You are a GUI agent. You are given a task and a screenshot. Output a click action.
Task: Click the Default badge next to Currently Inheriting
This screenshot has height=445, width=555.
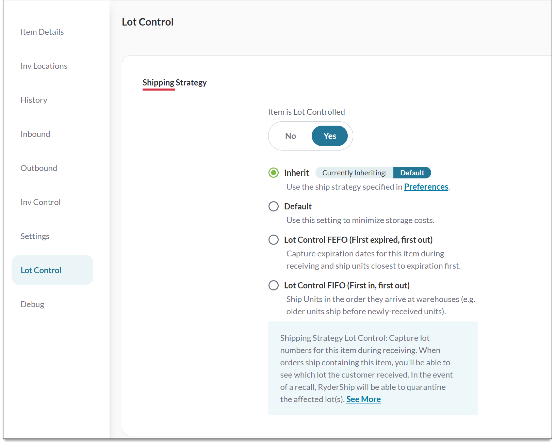click(x=412, y=173)
